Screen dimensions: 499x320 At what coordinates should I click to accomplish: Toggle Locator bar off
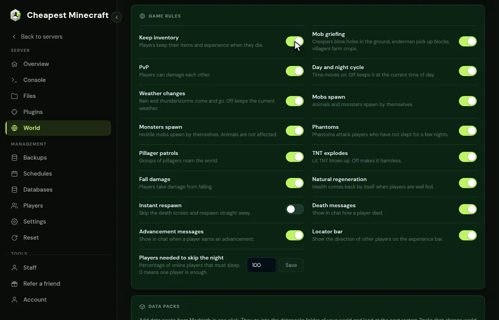468,235
